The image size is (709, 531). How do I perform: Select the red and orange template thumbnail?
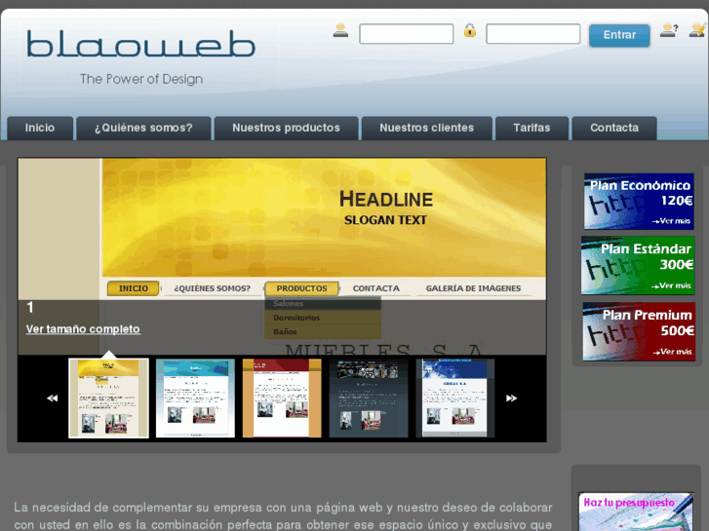(282, 398)
